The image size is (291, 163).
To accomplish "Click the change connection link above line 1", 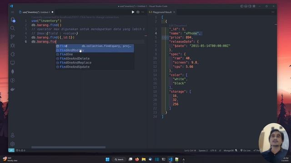I will [75, 17].
